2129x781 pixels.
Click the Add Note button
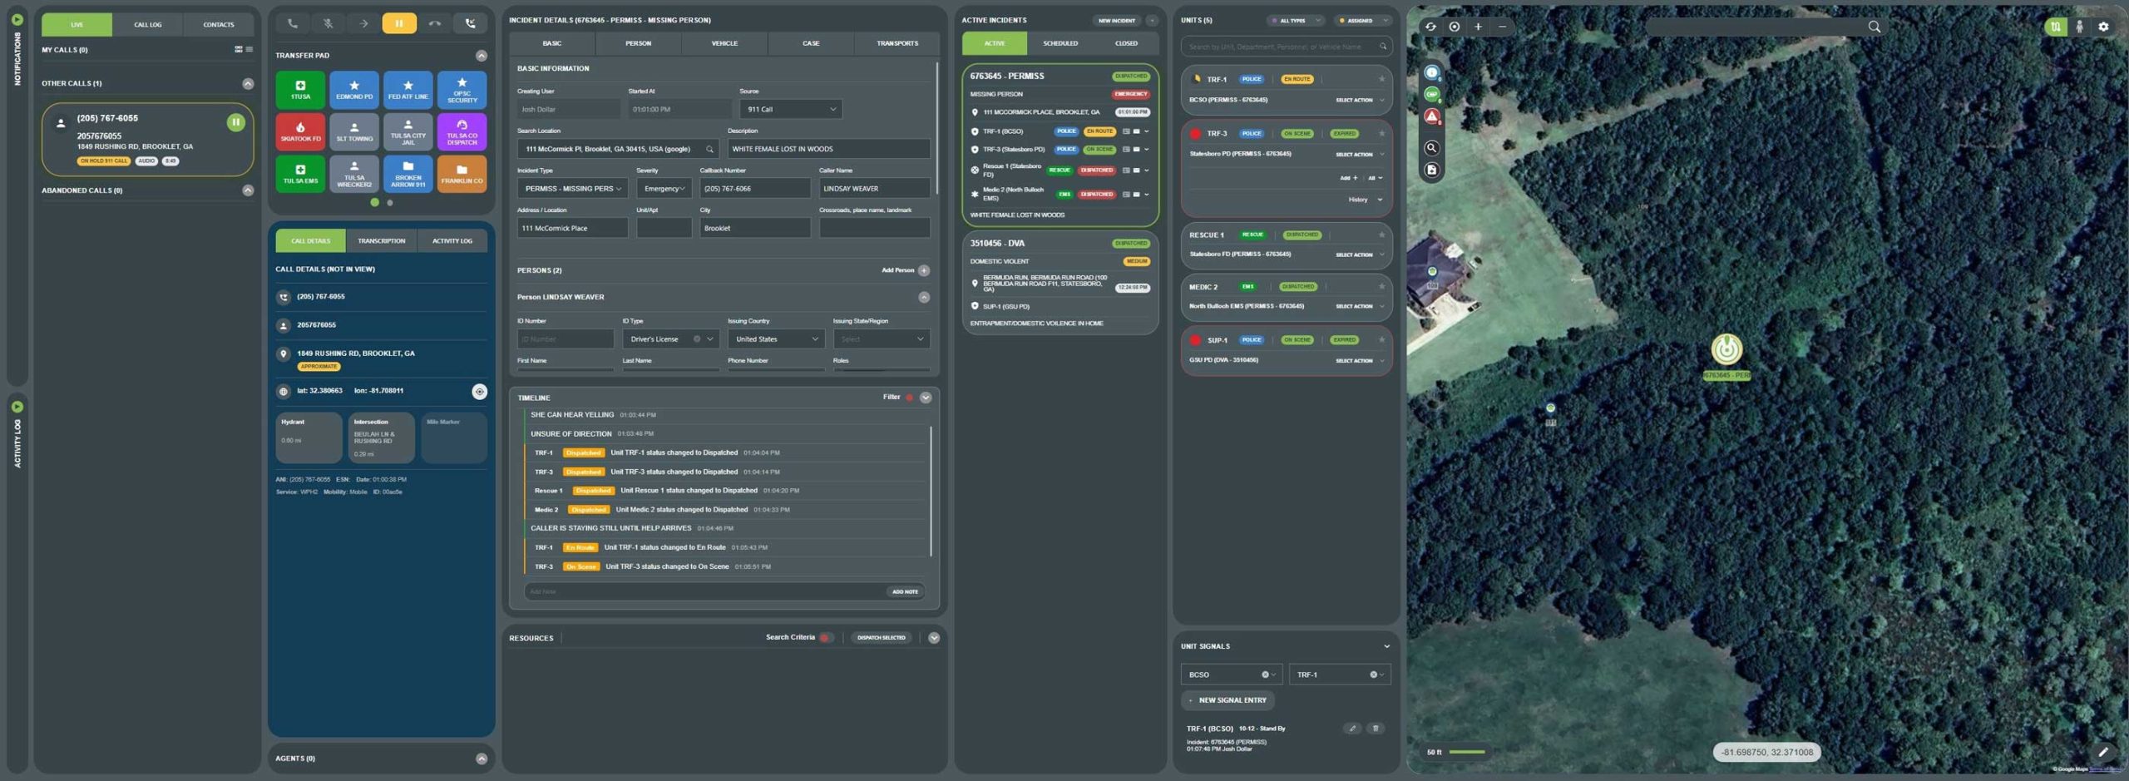[x=904, y=592]
